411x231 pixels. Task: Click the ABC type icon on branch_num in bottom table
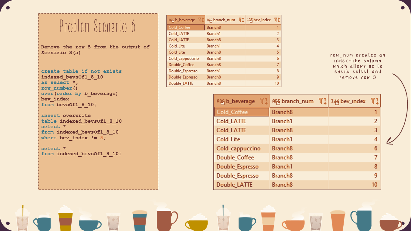point(276,101)
